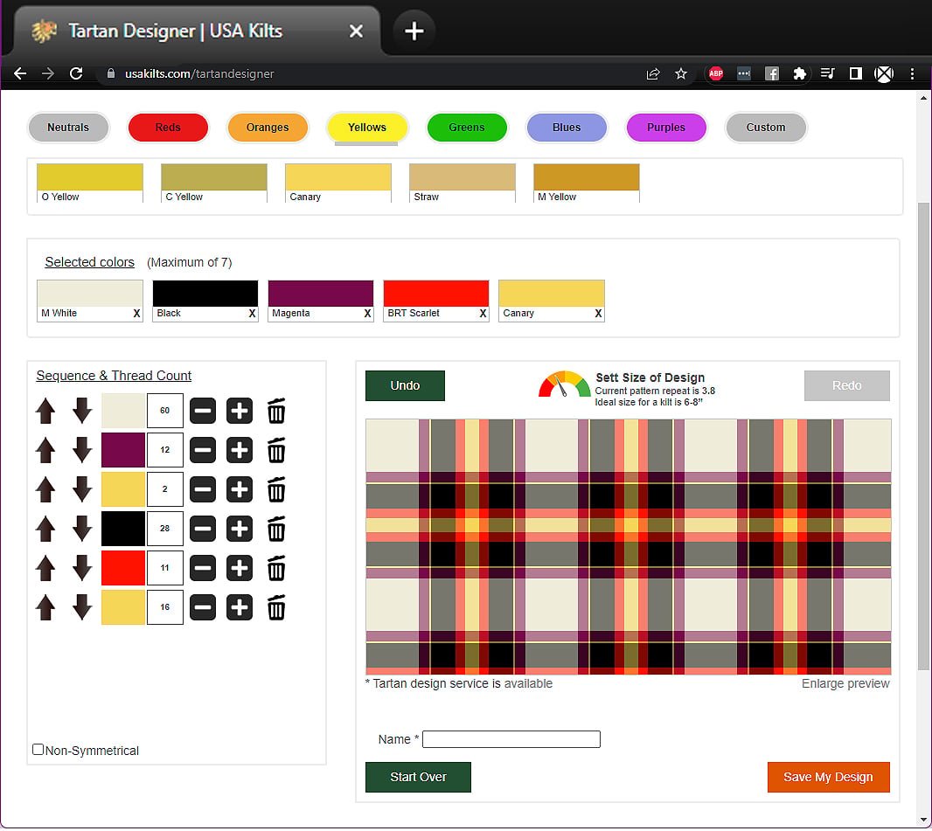Open the Greens color category

point(467,127)
